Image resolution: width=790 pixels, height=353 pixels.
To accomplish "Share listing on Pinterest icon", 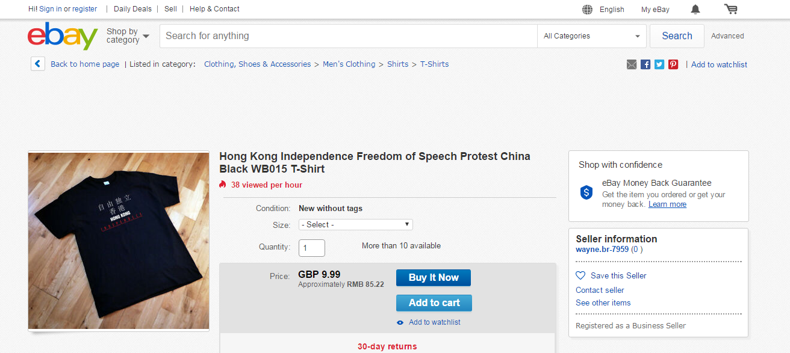I will (x=673, y=64).
